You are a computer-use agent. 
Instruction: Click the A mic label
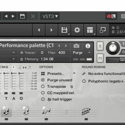14,98
